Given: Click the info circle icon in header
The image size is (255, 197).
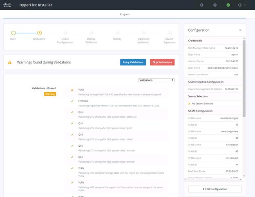Looking at the screenshot, I should (x=201, y=5).
